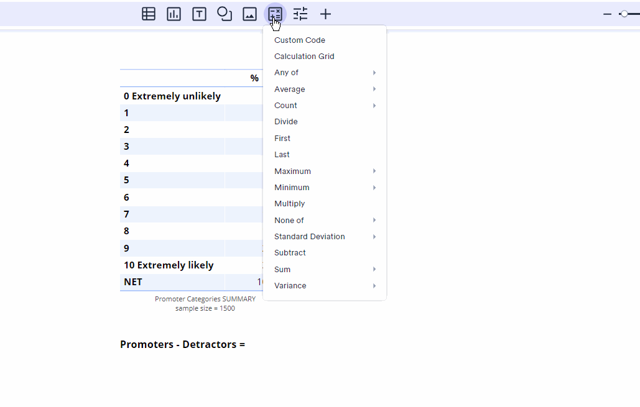The height and width of the screenshot is (407, 640).
Task: Insert a Text box using the T icon
Action: click(199, 14)
